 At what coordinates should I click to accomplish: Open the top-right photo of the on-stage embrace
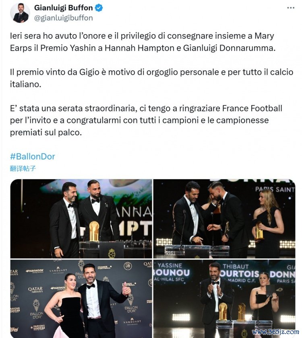tap(224, 219)
